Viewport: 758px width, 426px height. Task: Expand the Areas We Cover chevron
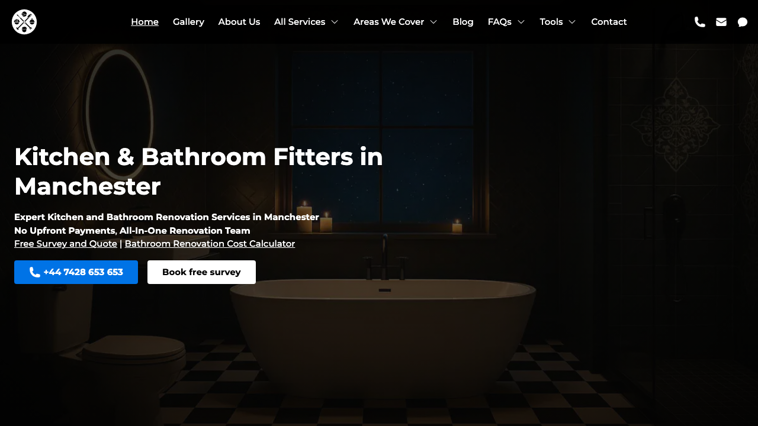433,22
